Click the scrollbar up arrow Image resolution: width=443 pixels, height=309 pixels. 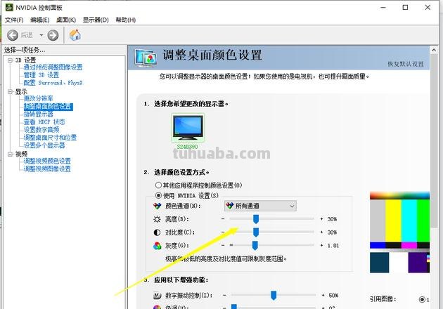point(434,50)
